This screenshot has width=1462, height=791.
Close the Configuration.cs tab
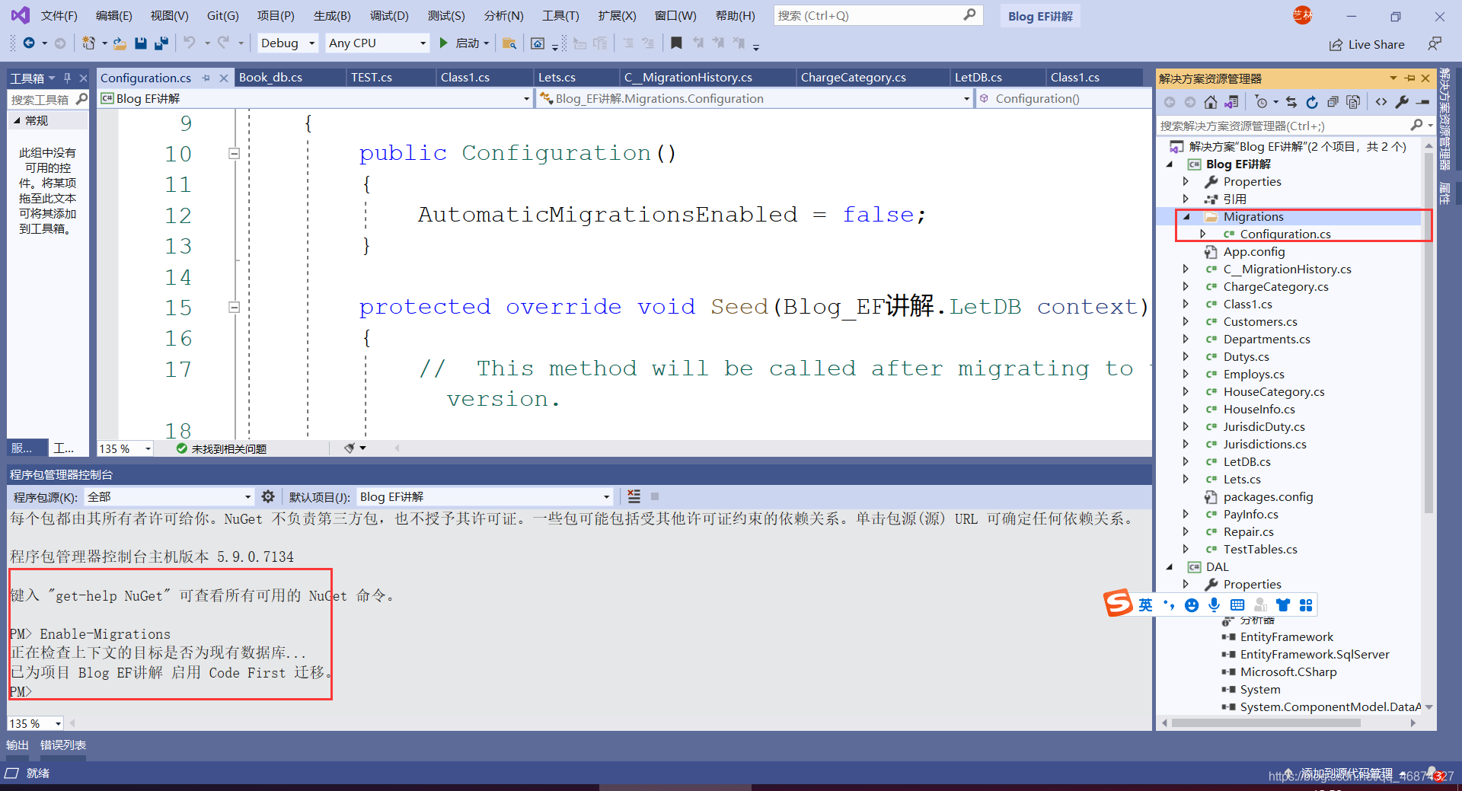point(224,78)
